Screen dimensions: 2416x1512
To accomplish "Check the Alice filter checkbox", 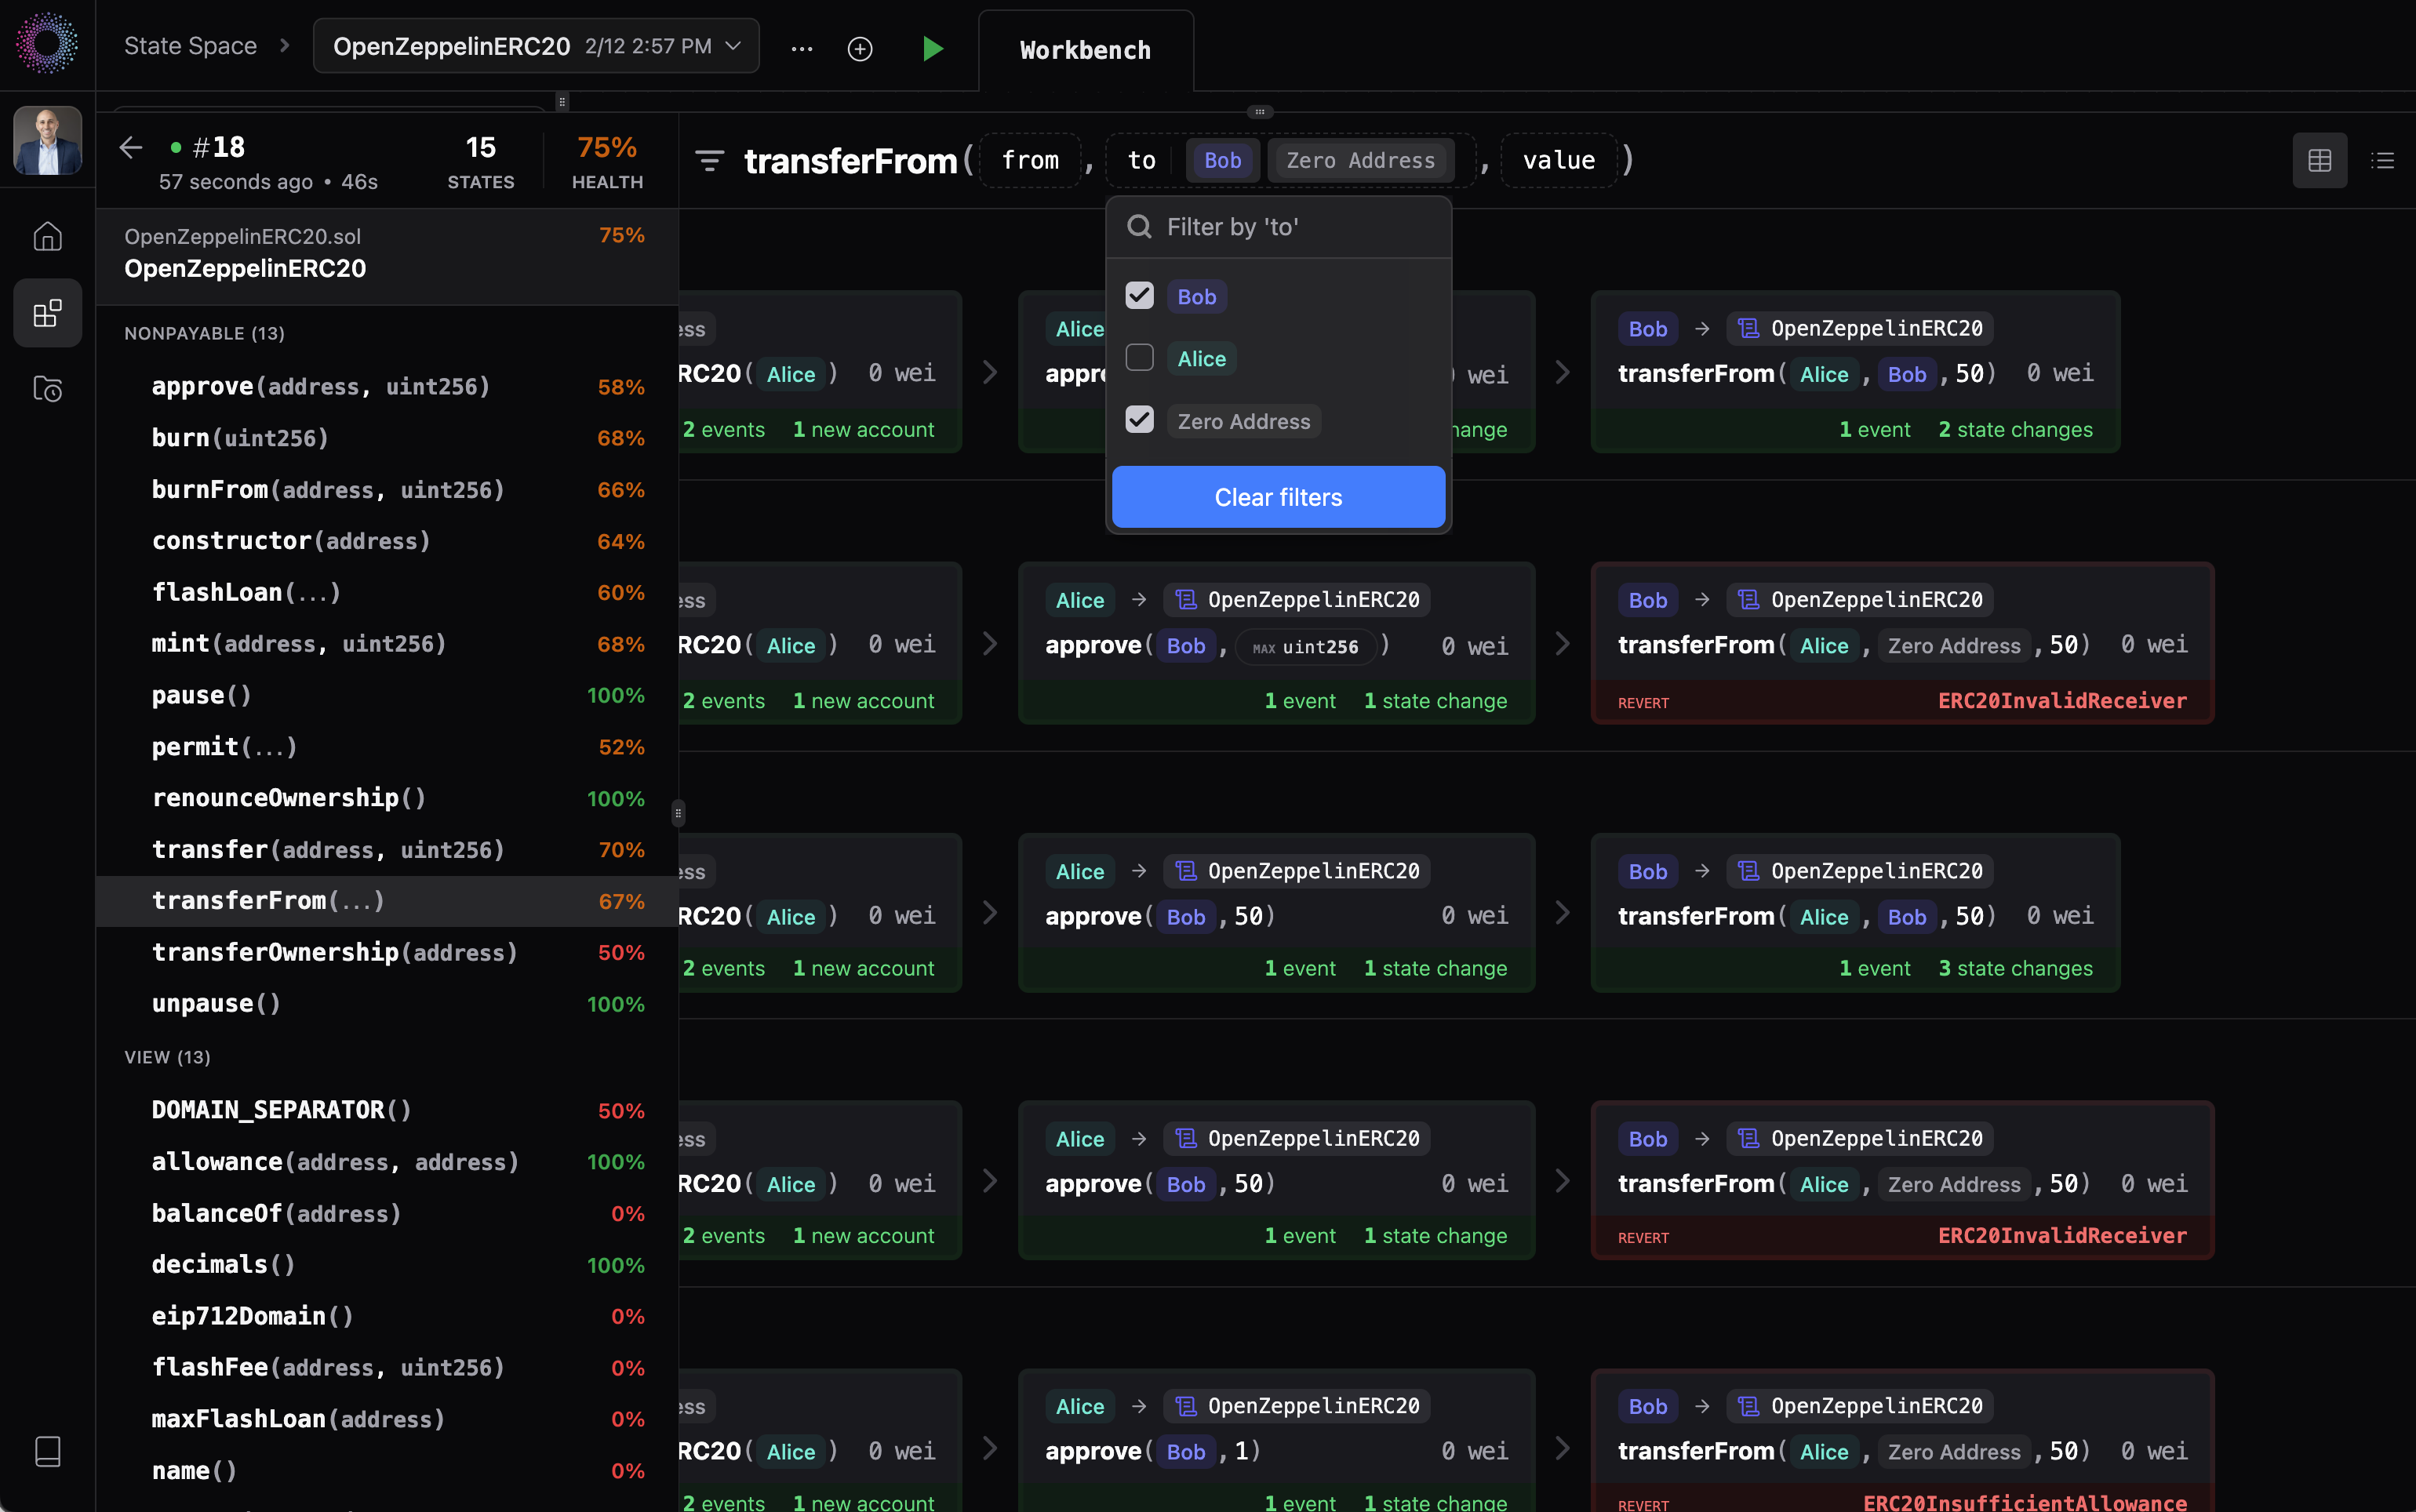I will click(x=1139, y=358).
